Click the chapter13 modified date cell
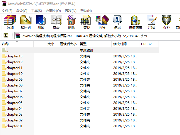Screen dimensions: 180x135 (x=125, y=56)
